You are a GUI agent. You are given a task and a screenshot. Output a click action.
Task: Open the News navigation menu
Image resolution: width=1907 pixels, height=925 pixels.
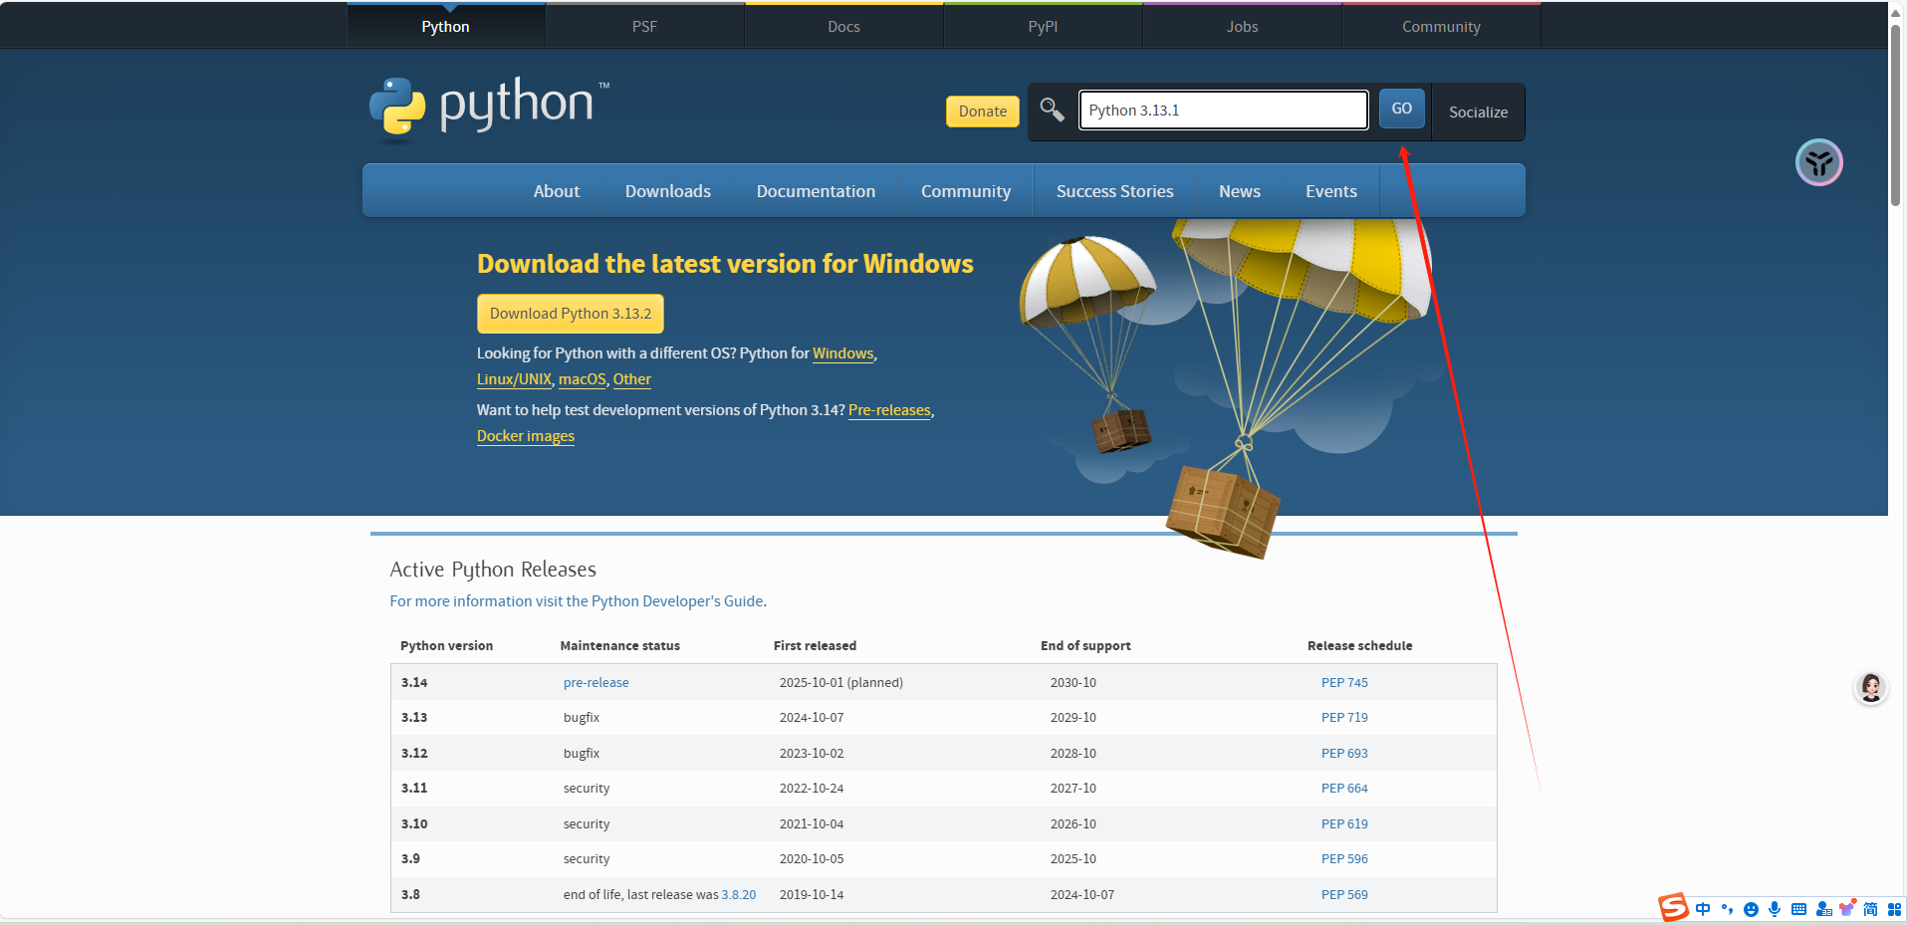(1239, 191)
